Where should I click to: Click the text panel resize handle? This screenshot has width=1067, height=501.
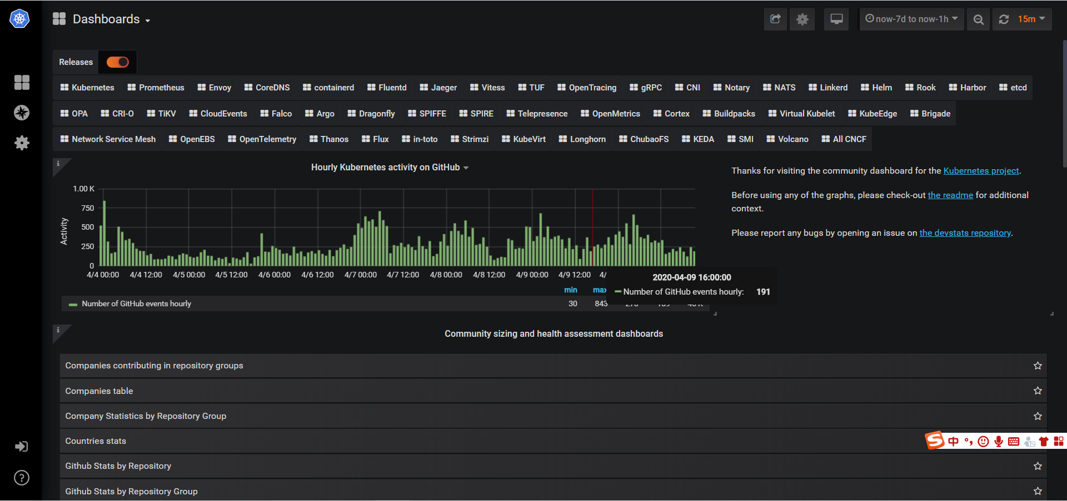[1052, 314]
